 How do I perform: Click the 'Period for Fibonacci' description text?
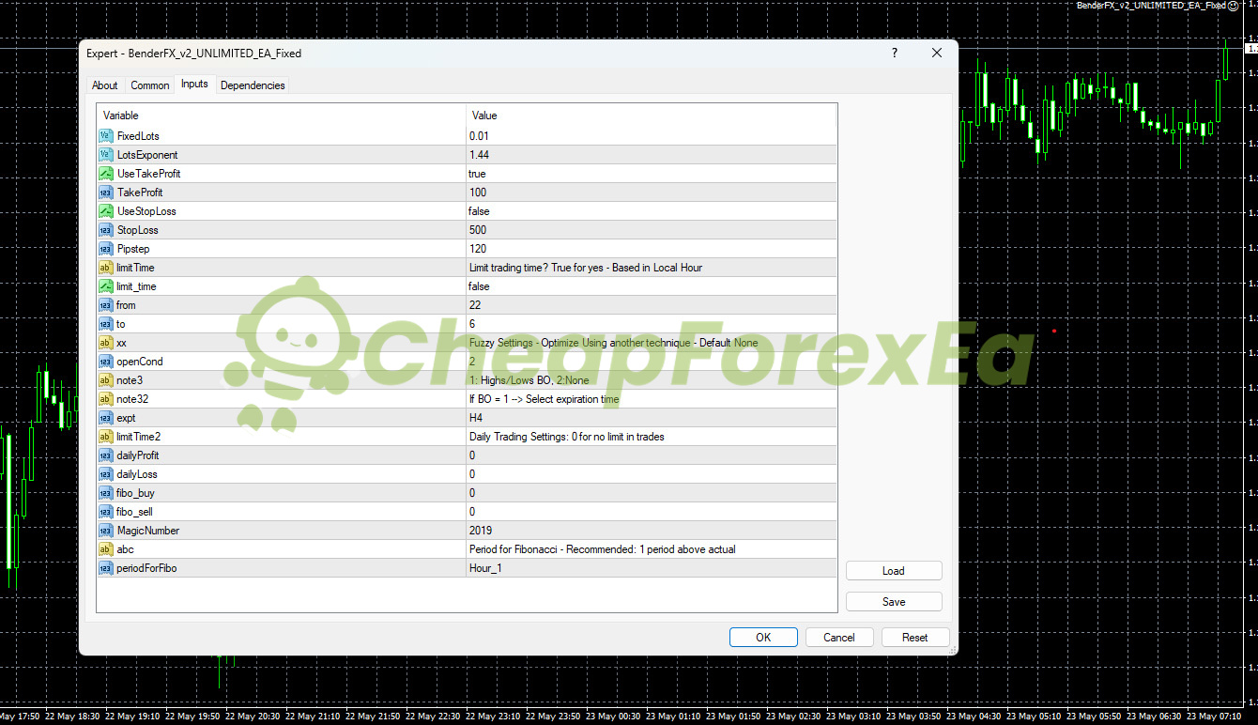pos(603,549)
